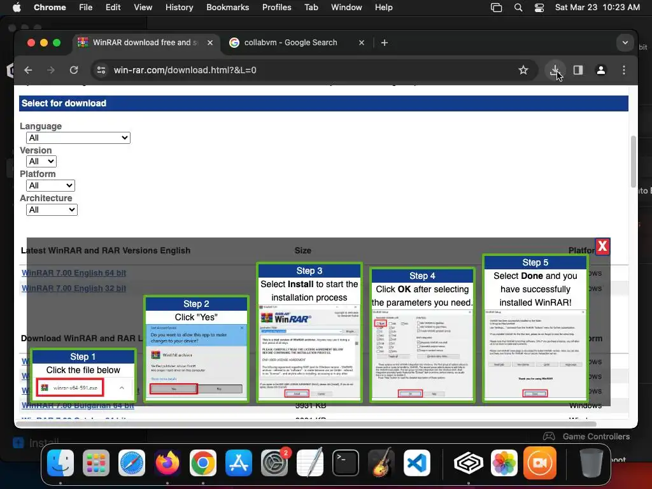Open Spotlight search in menu bar
Image resolution: width=652 pixels, height=489 pixels.
coord(518,8)
